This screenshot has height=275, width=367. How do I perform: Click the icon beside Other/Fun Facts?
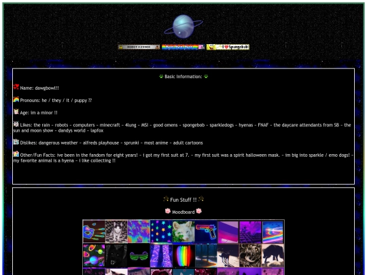tap(16, 154)
